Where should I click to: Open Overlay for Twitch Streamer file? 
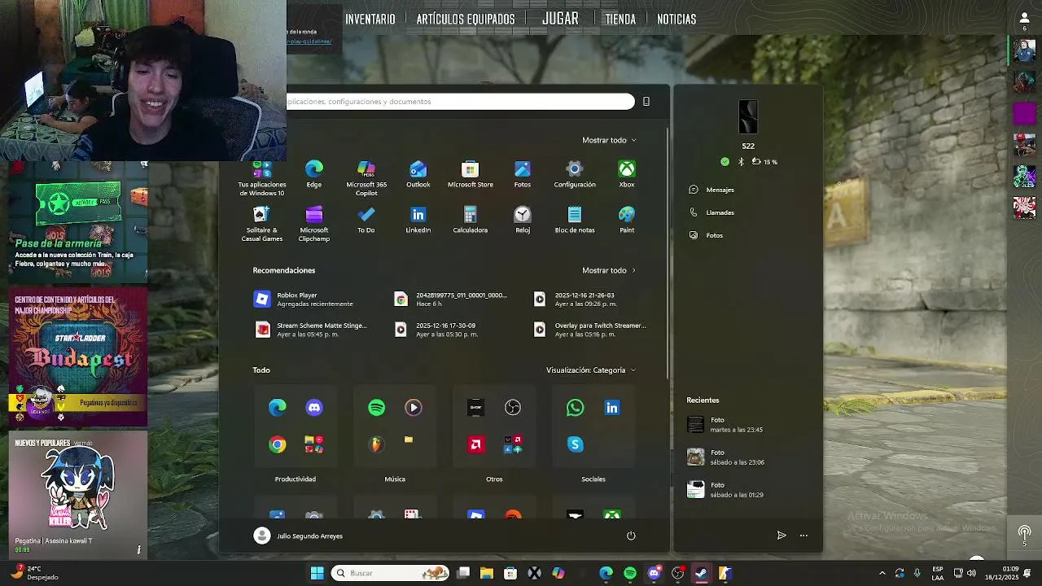(590, 330)
